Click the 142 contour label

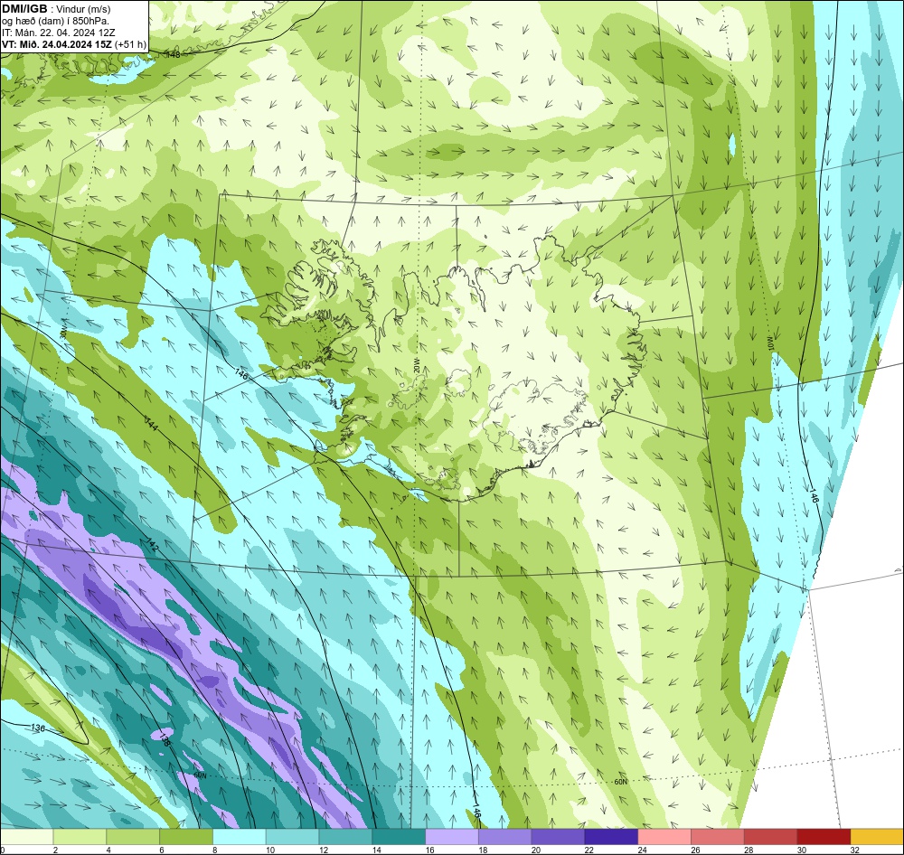[151, 545]
